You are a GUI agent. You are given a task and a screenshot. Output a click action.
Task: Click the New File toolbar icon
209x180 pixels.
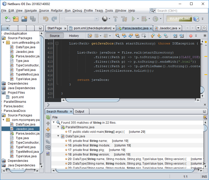8,19
